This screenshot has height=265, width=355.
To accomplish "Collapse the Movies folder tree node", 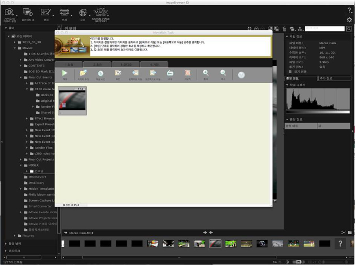I will coord(15,48).
